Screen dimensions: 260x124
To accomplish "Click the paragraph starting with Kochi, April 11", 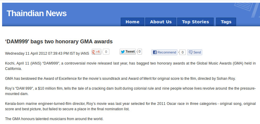I will (x=130, y=66).
